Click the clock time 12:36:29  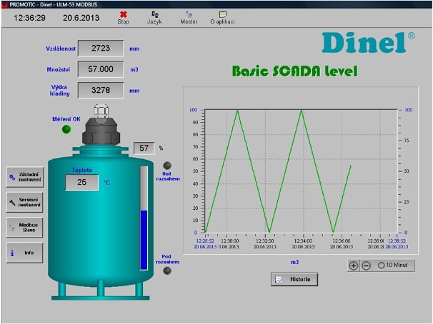pyautogui.click(x=29, y=18)
